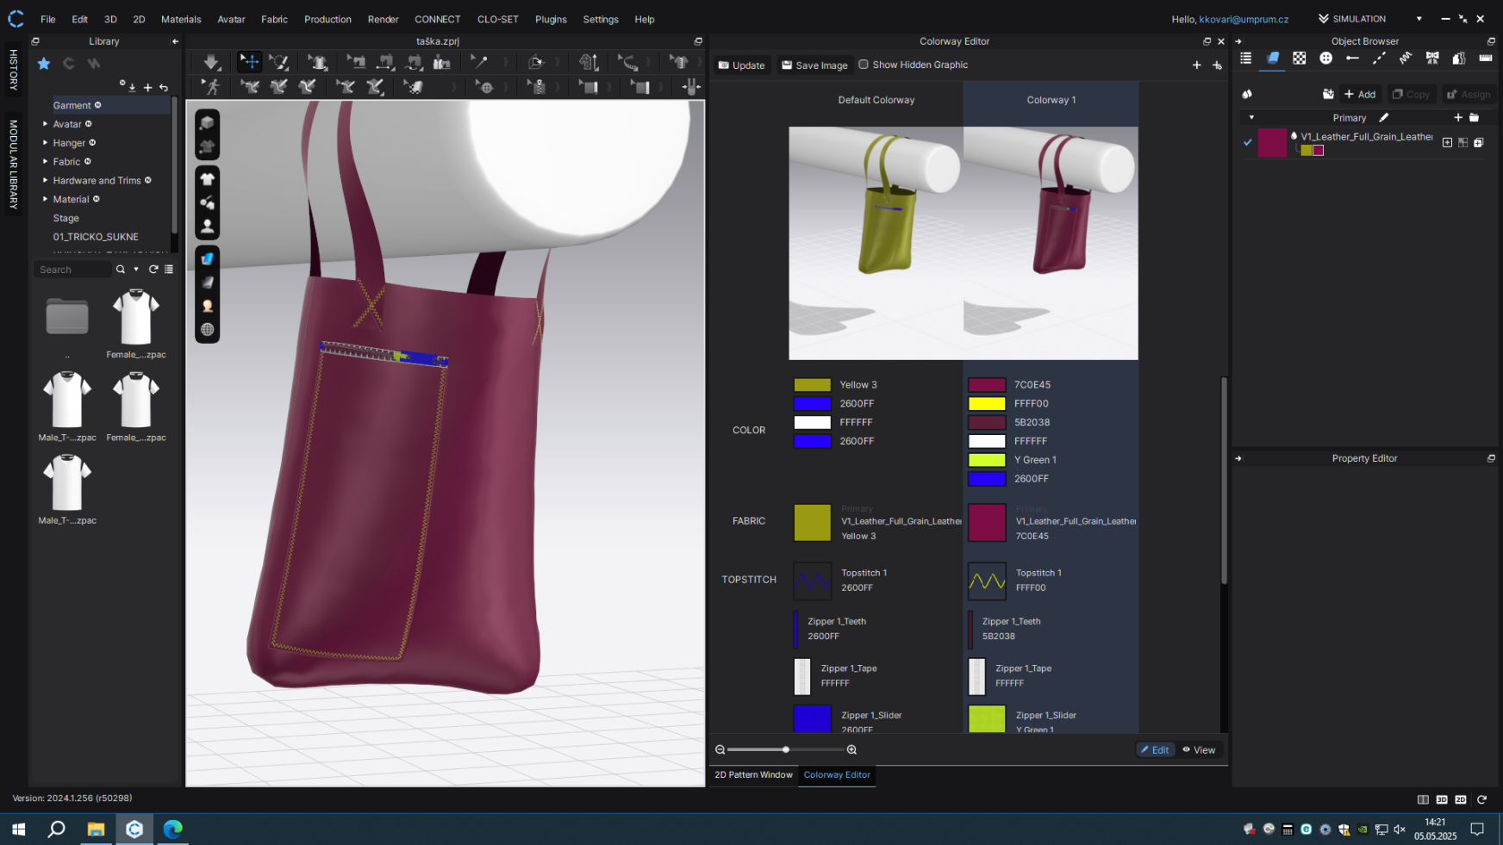Open the Button tab in Object Browser

point(1325,59)
